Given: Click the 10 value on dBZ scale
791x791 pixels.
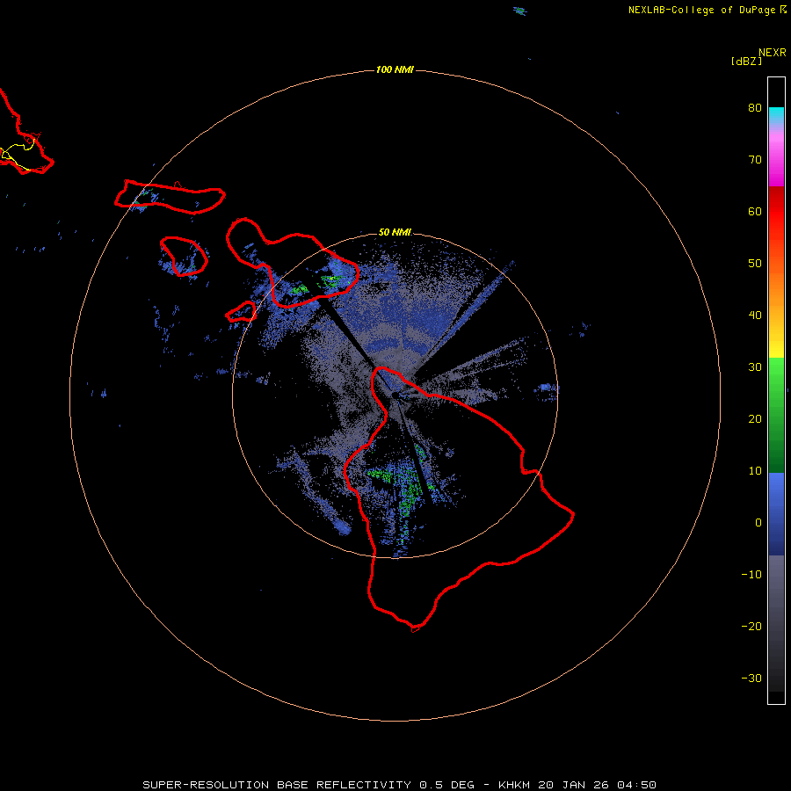Looking at the screenshot, I should click(755, 471).
